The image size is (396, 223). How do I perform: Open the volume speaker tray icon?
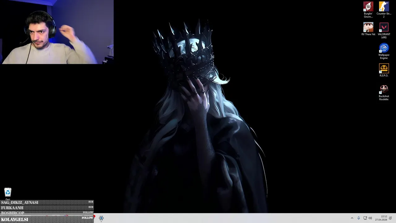click(x=370, y=218)
